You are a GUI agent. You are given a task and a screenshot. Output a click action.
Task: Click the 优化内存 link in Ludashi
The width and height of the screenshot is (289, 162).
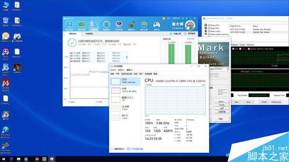pos(191,39)
